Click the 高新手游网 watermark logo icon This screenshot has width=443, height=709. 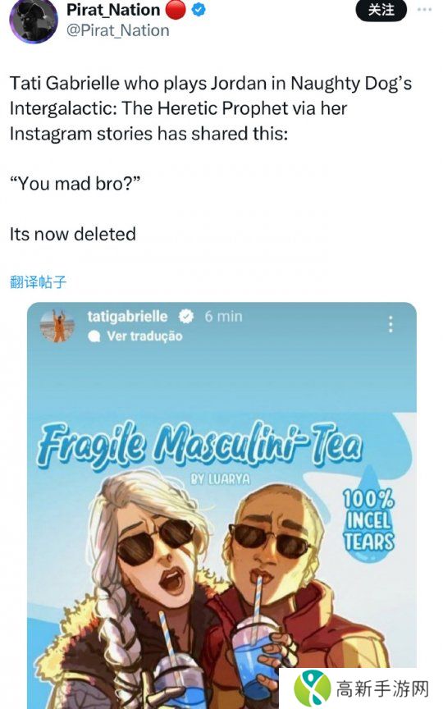pos(313,688)
